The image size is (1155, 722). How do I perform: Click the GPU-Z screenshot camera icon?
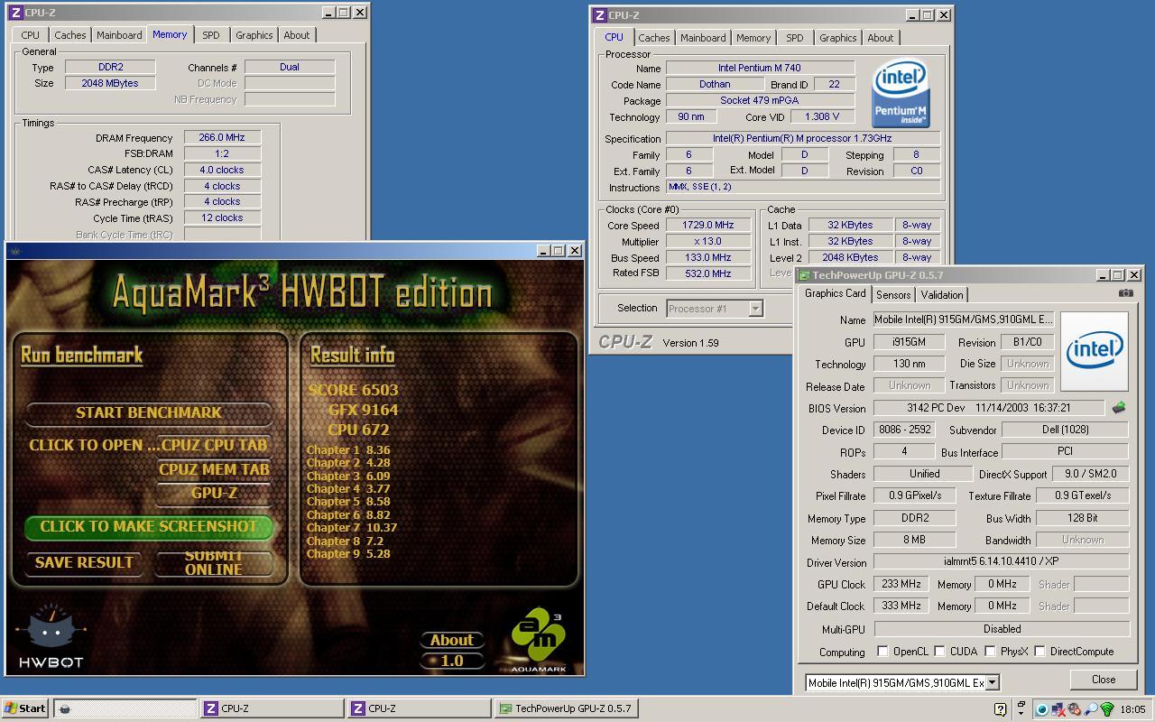pyautogui.click(x=1125, y=292)
